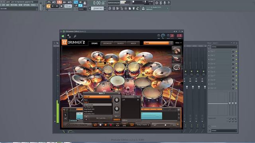
Task: Click up arrow for previous kick instrument
Action: 86,117
